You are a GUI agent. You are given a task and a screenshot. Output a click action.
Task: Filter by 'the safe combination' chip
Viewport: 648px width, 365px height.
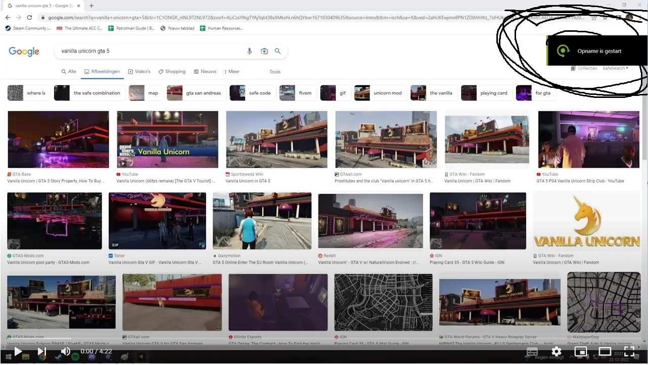click(x=89, y=93)
